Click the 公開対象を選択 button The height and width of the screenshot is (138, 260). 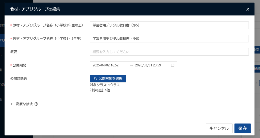coord(108,78)
